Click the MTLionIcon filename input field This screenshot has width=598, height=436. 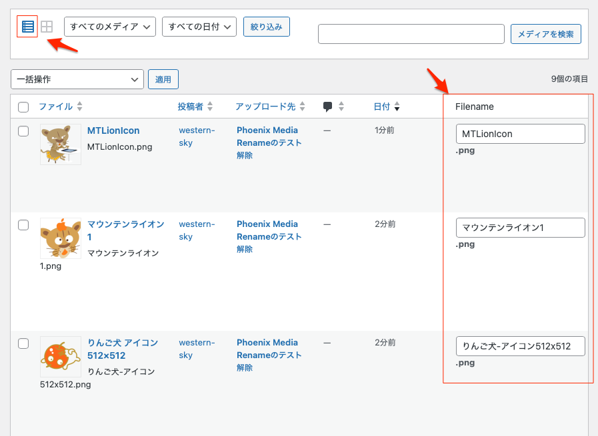click(520, 134)
